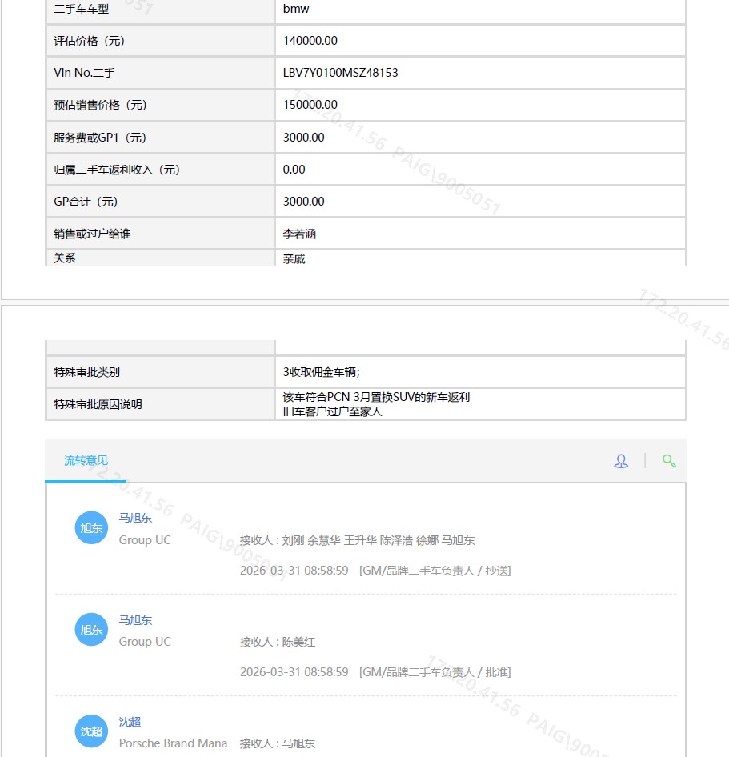Open the 沈超 avatar circle
Viewport: 729px width, 757px height.
click(91, 731)
